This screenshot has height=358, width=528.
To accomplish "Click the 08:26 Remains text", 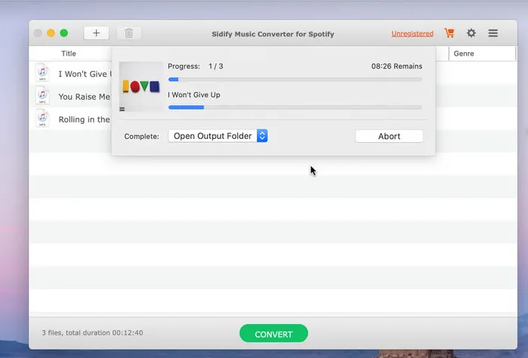I will (x=397, y=66).
